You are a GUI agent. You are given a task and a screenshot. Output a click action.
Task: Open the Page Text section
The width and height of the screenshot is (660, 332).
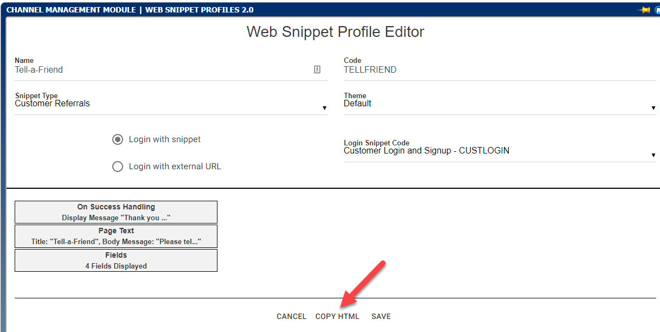[x=116, y=236]
